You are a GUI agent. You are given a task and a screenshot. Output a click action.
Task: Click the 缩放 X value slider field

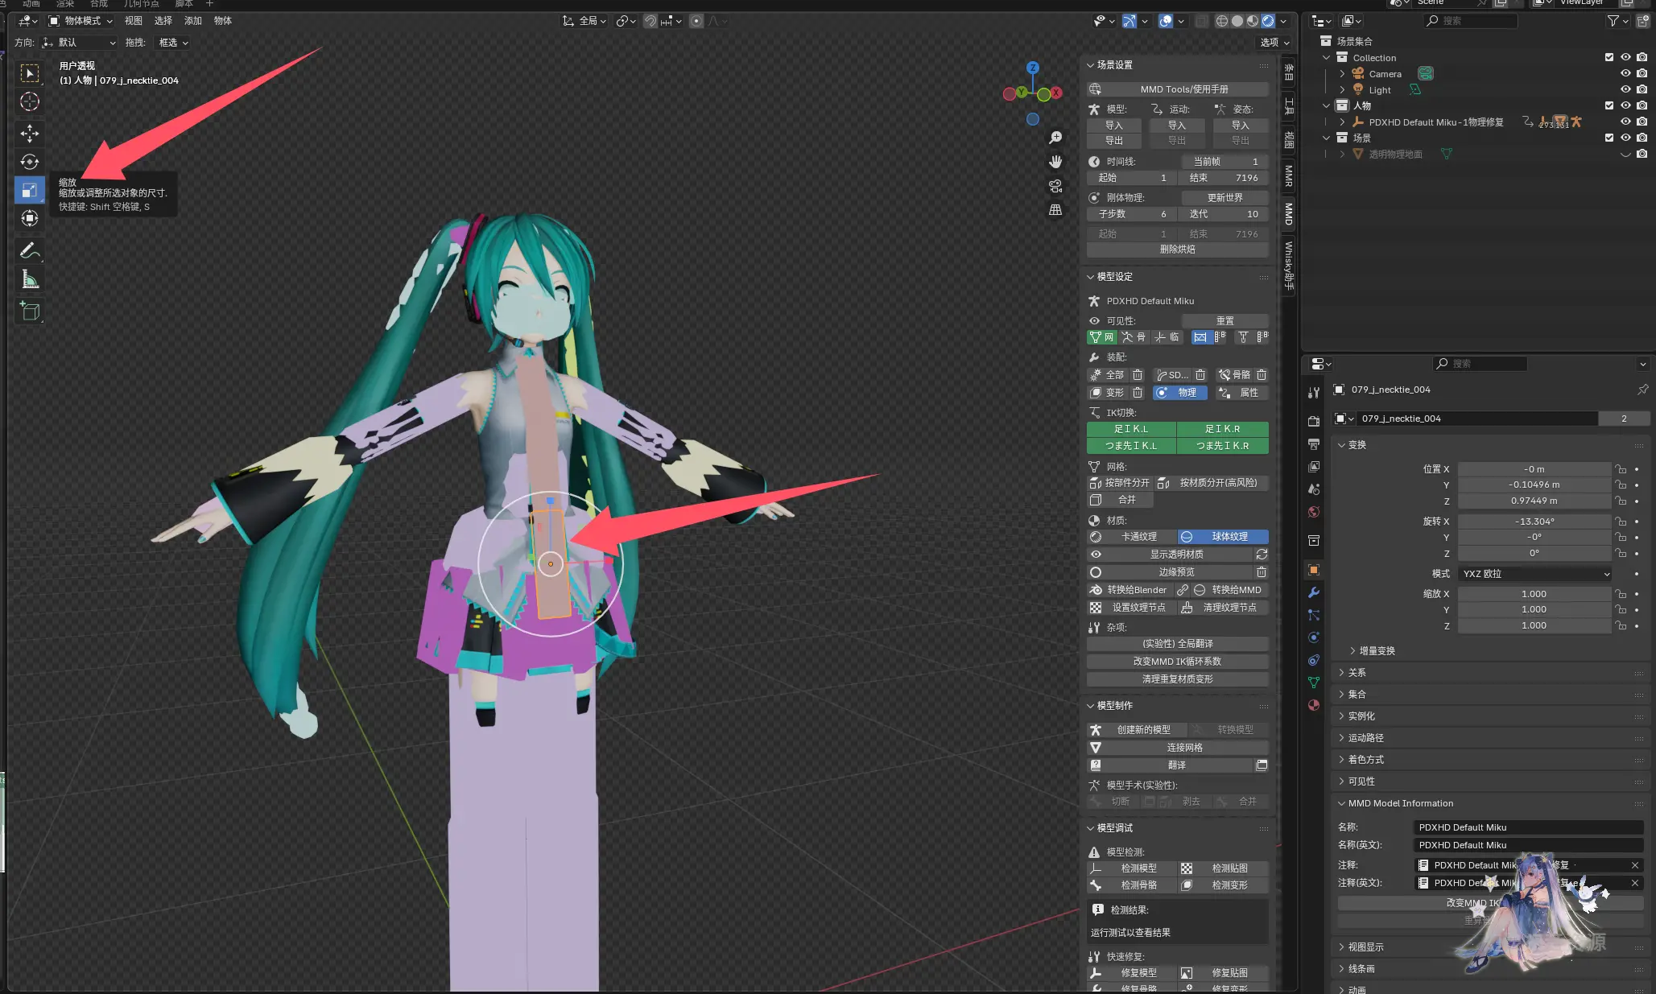[1534, 594]
